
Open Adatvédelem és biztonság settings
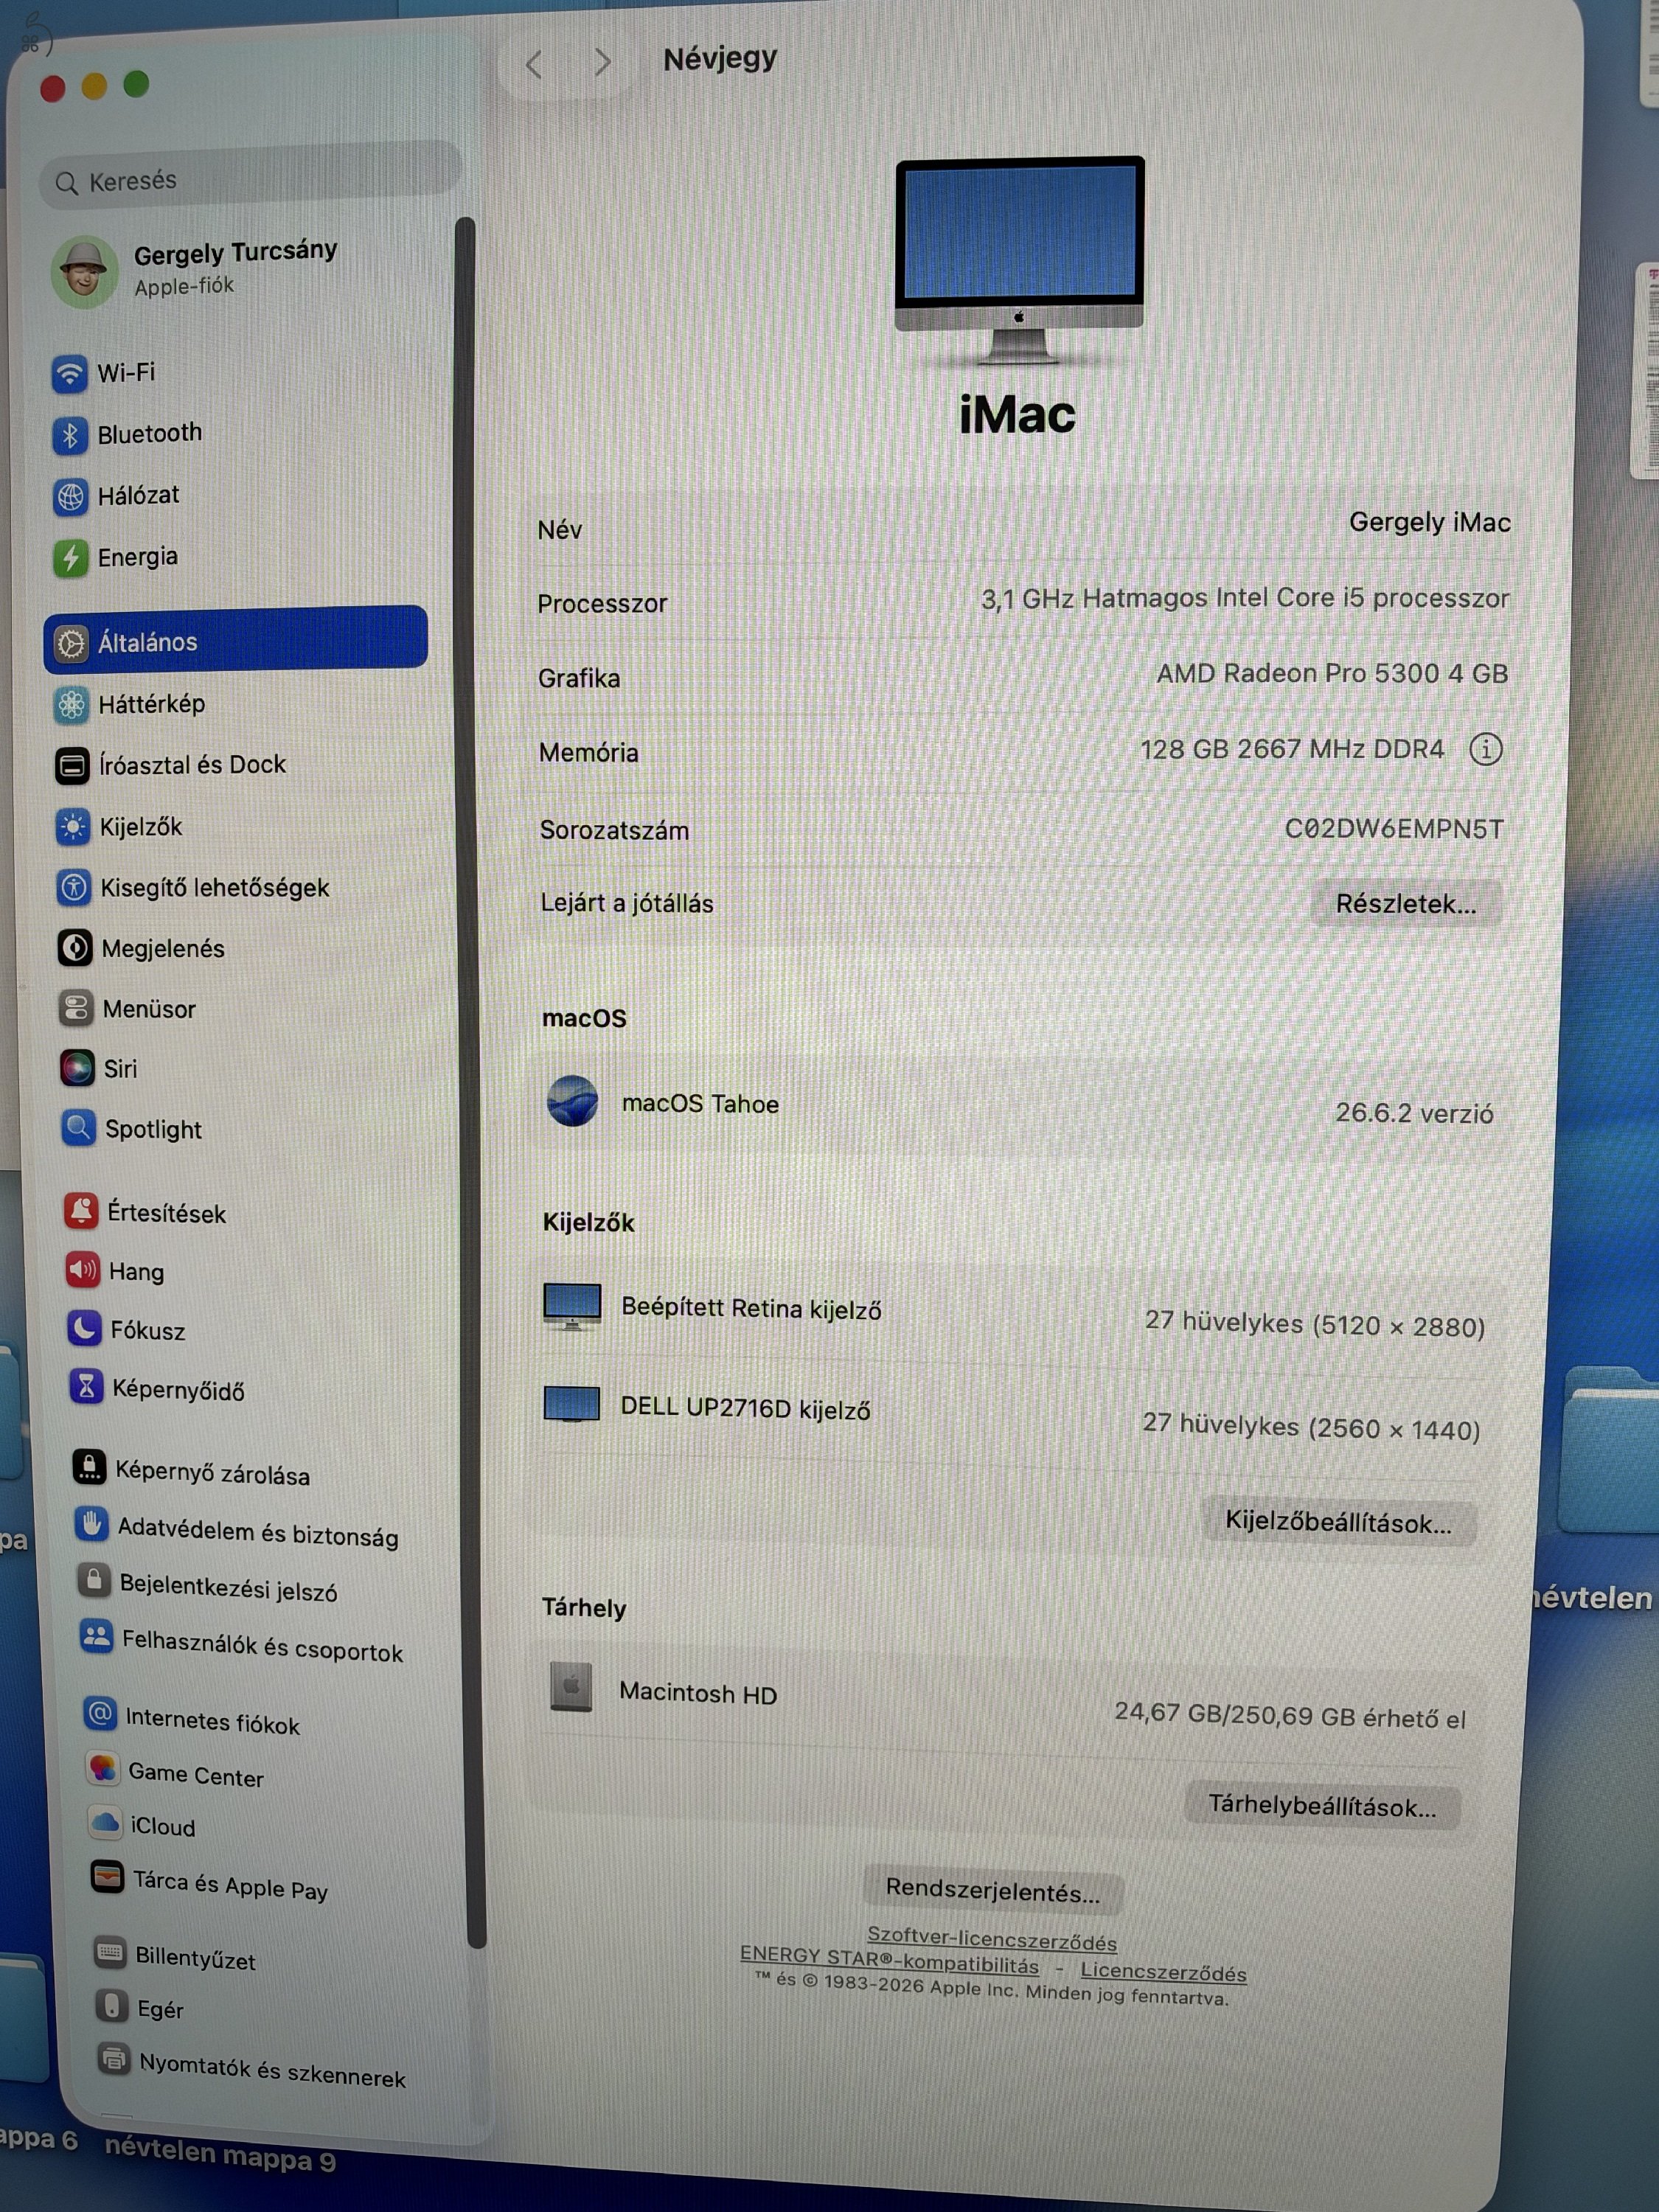pyautogui.click(x=237, y=1530)
